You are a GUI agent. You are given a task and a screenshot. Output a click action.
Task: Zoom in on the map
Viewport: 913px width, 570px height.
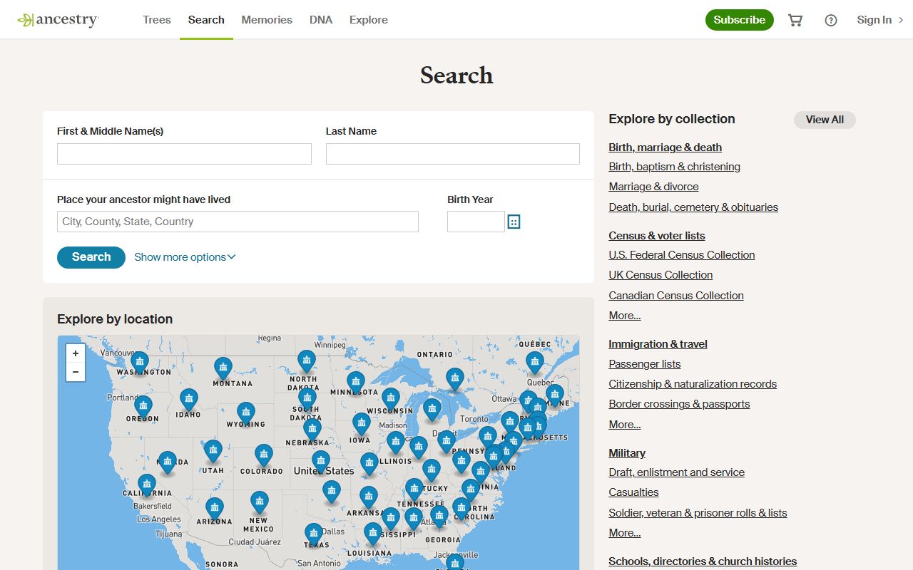76,353
